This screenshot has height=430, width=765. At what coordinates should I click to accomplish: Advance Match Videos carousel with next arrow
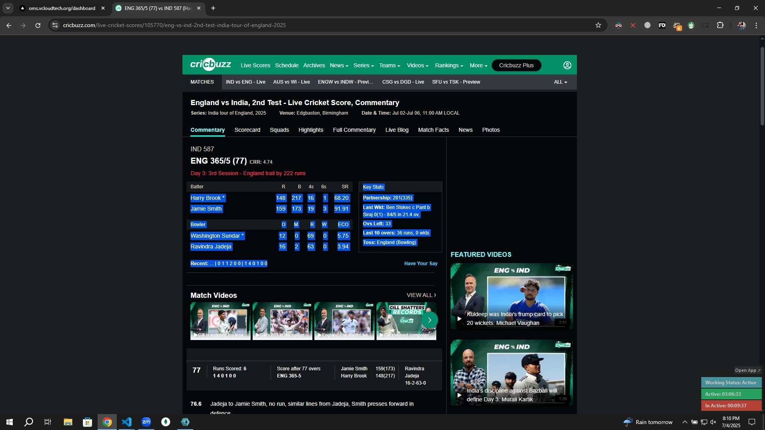(430, 320)
